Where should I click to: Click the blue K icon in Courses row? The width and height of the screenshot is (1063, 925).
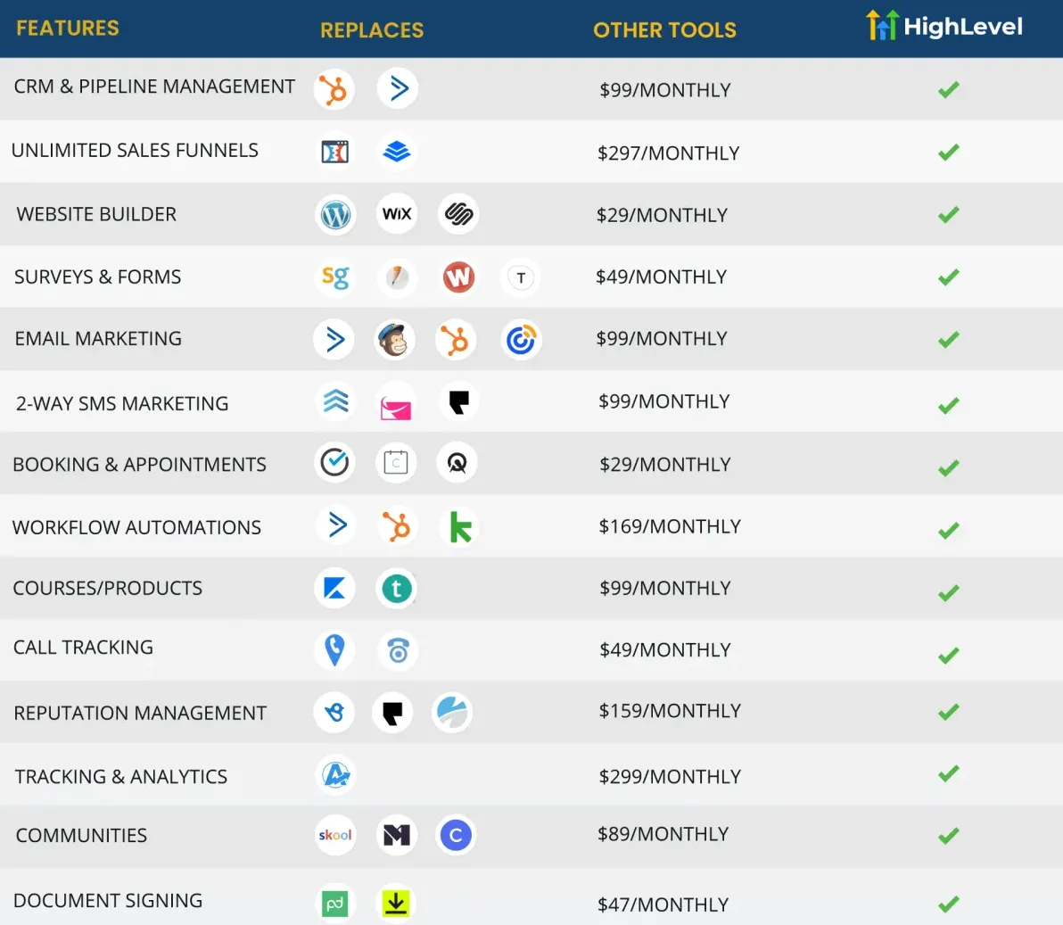click(x=335, y=588)
